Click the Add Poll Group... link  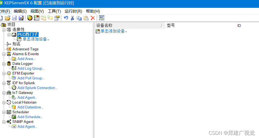[31, 78]
